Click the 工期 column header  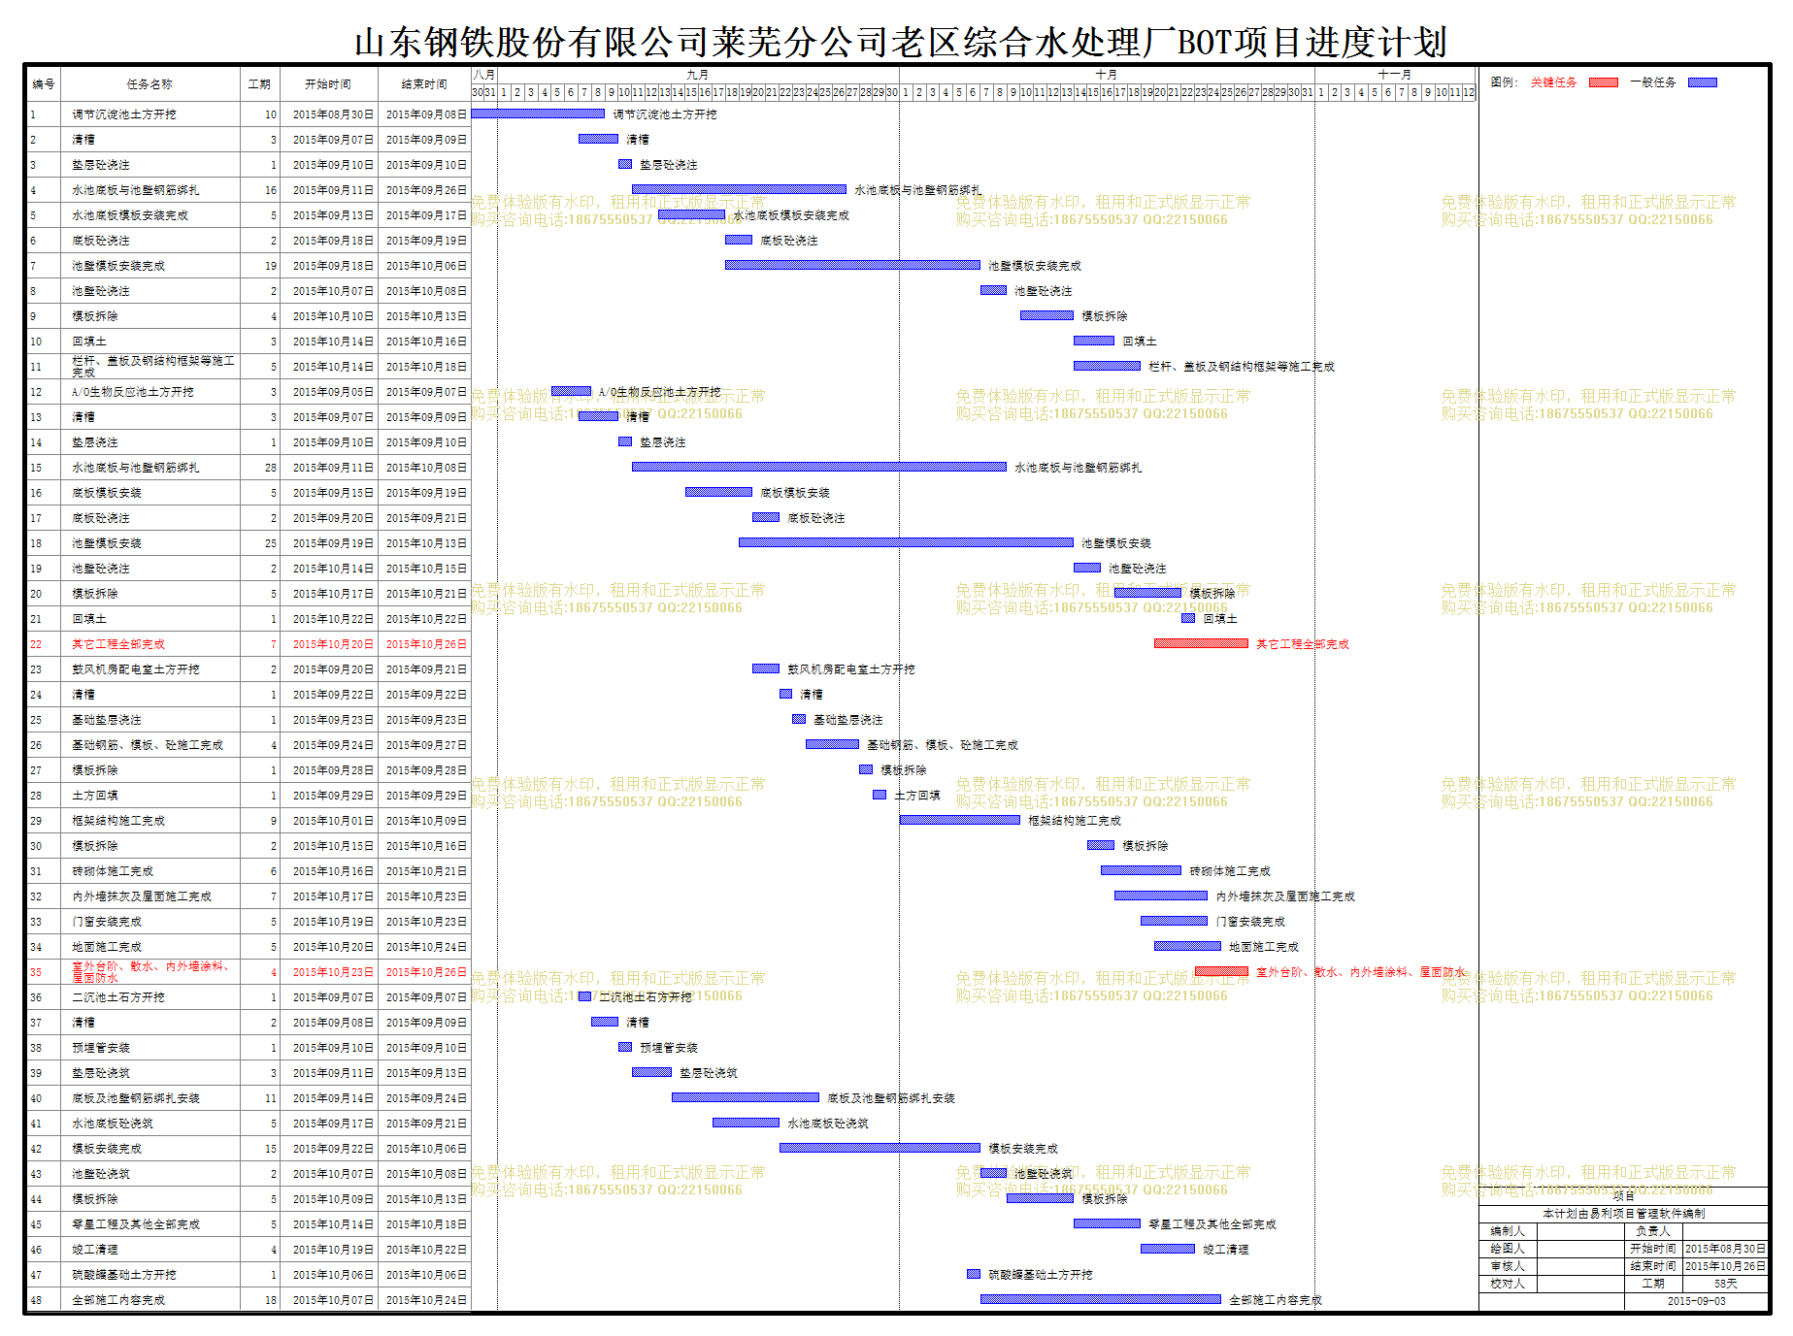259,84
